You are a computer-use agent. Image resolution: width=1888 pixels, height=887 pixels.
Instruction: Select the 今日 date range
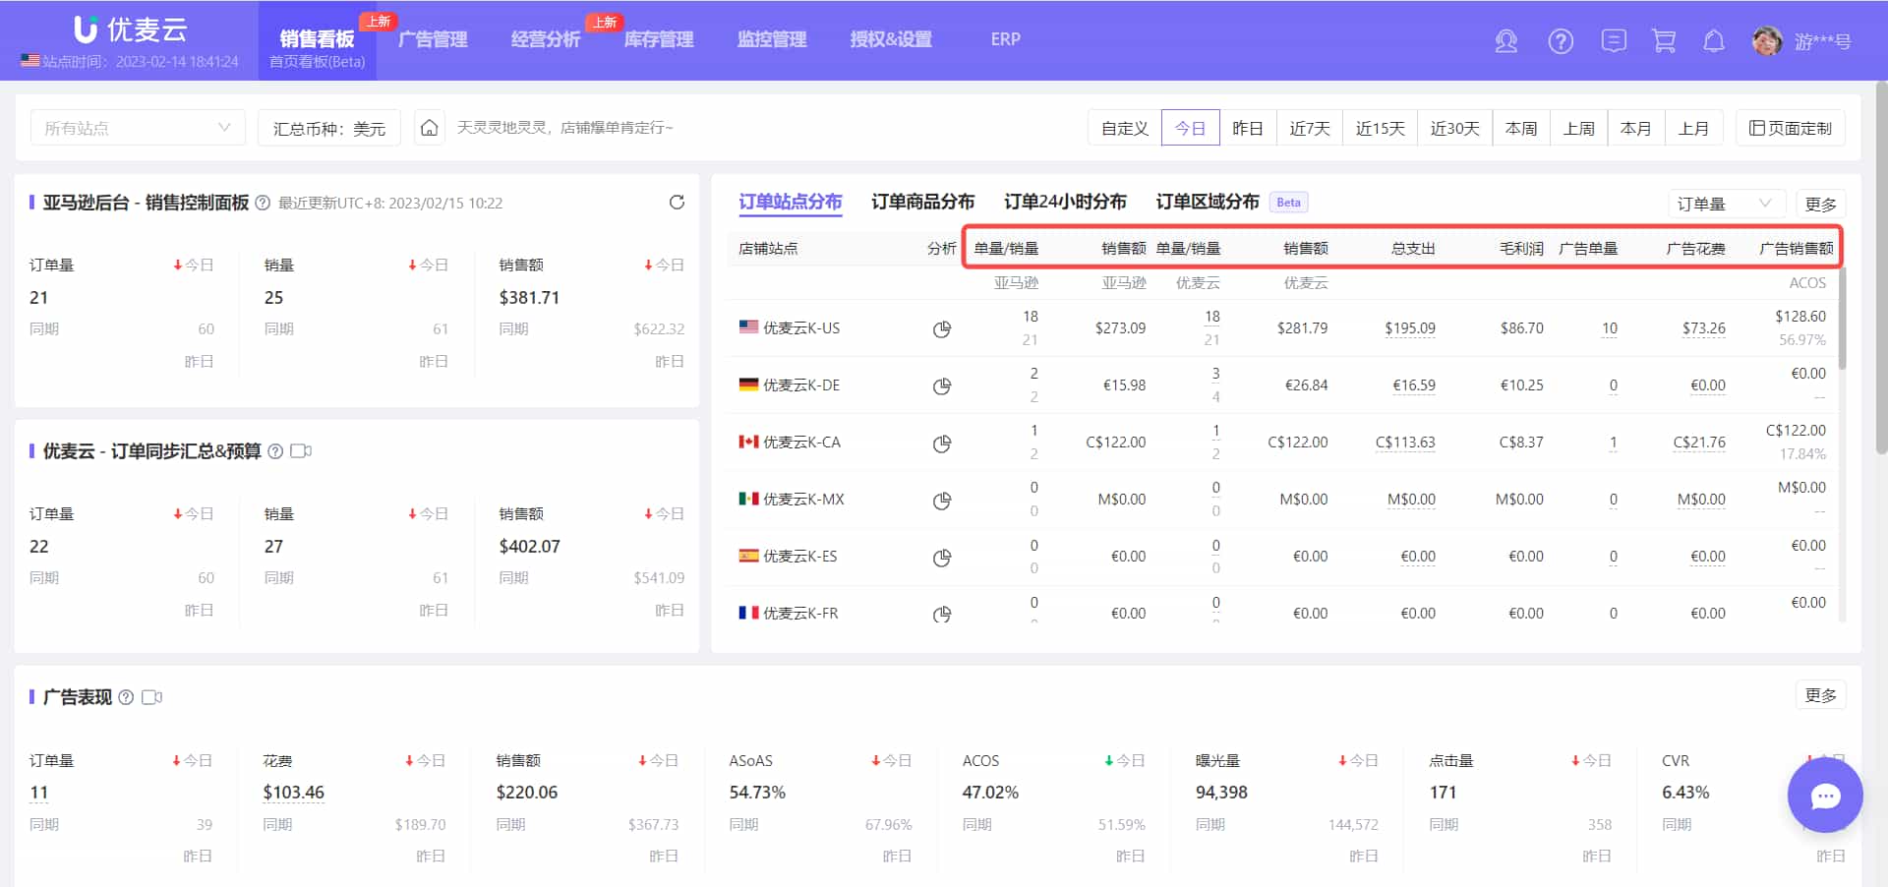pos(1190,128)
